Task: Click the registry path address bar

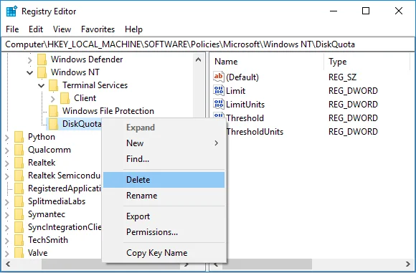Action: point(208,44)
